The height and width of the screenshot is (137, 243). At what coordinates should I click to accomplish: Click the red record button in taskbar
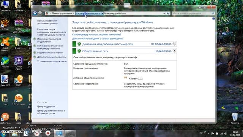(x=48, y=133)
